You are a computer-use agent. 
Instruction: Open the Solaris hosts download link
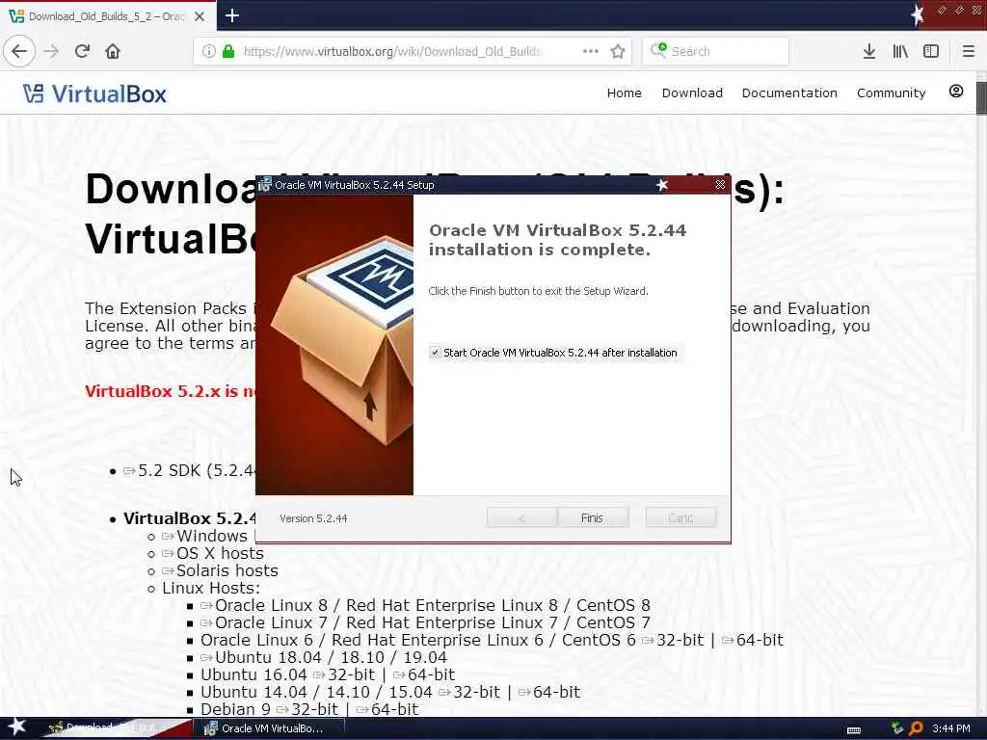[221, 570]
